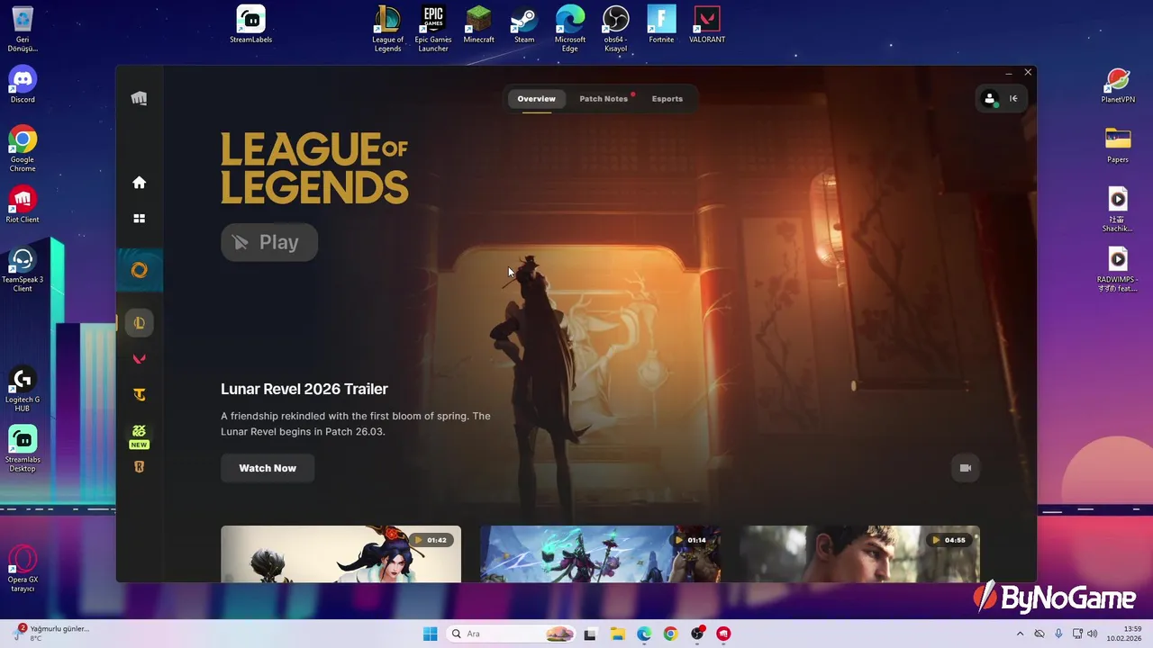Image resolution: width=1153 pixels, height=648 pixels.
Task: Open Logitech G HUB desktop shortcut
Action: click(23, 389)
